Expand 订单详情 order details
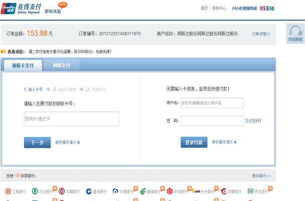305x201 pixels. point(261,34)
